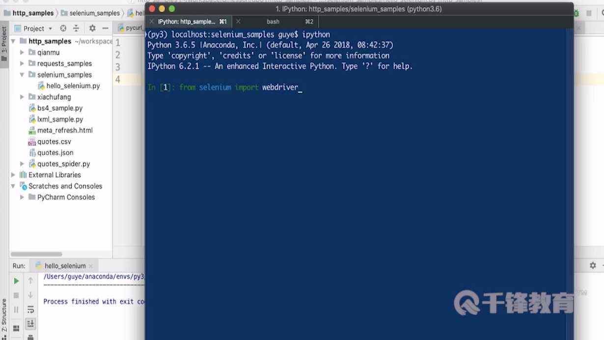Expand quotes_spider.py node
Screen dimensions: 604x340
click(22, 164)
